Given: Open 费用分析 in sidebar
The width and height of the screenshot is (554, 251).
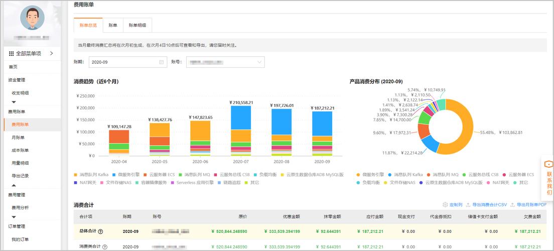Looking at the screenshot, I should [20, 207].
